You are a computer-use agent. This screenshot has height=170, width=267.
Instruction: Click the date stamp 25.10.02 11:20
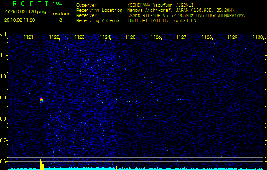(x=20, y=20)
